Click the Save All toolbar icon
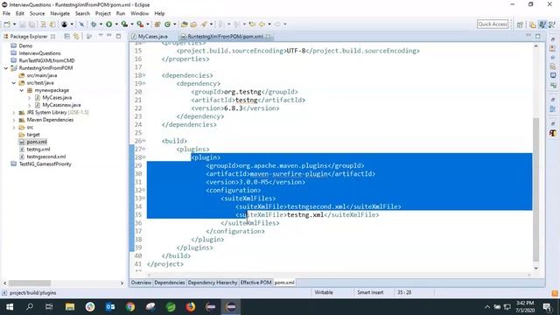 [x=31, y=24]
